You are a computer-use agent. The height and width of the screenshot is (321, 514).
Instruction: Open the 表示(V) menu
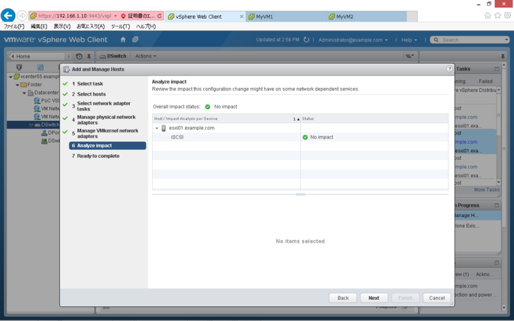[x=62, y=26]
